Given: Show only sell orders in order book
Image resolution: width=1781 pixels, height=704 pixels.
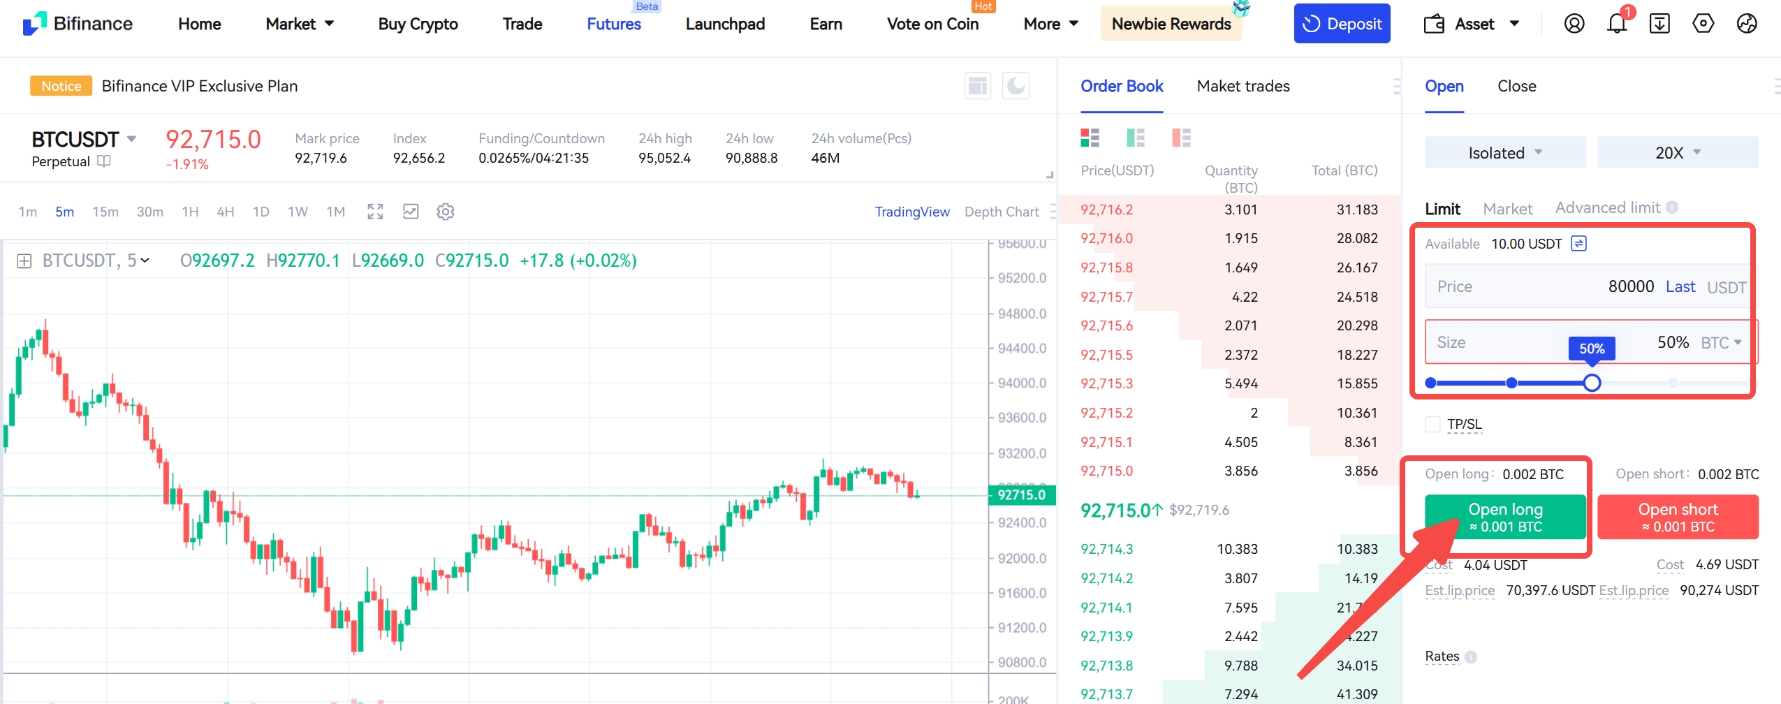Looking at the screenshot, I should [x=1181, y=138].
